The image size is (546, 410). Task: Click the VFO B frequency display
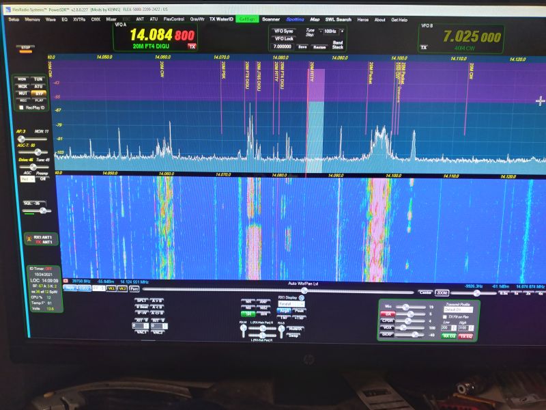472,37
